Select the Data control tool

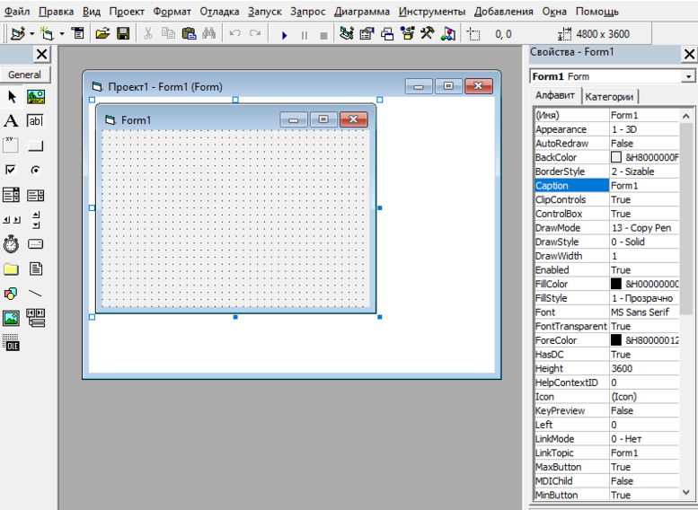point(36,318)
